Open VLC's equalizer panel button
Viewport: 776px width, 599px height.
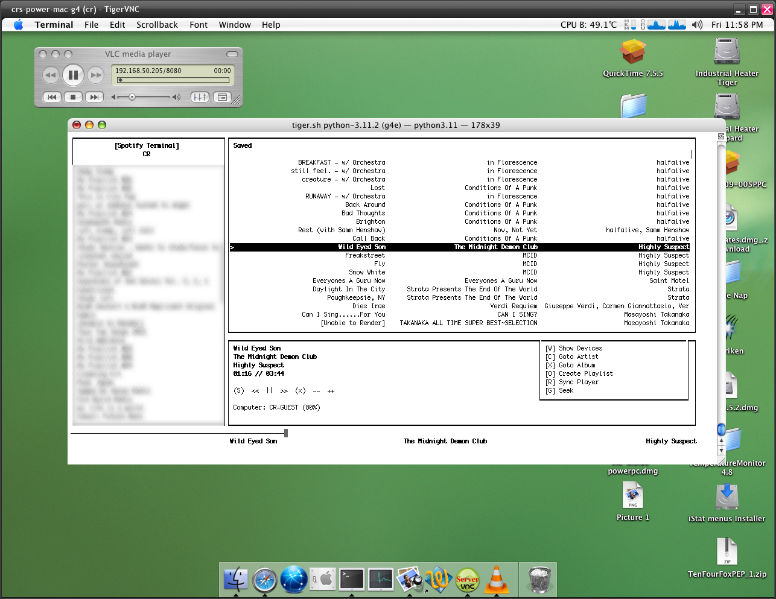200,97
